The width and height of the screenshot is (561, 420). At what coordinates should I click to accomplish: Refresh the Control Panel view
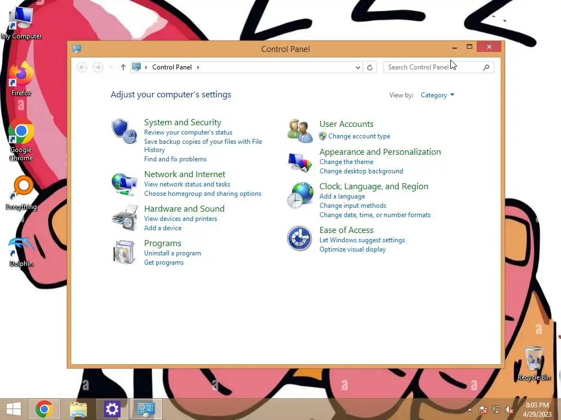[370, 67]
